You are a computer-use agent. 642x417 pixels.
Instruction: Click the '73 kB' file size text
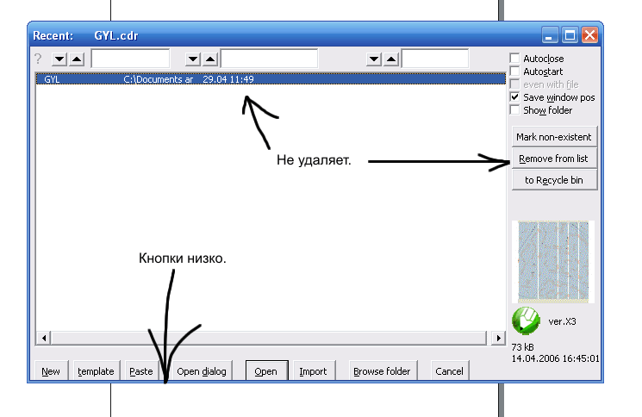coord(523,347)
